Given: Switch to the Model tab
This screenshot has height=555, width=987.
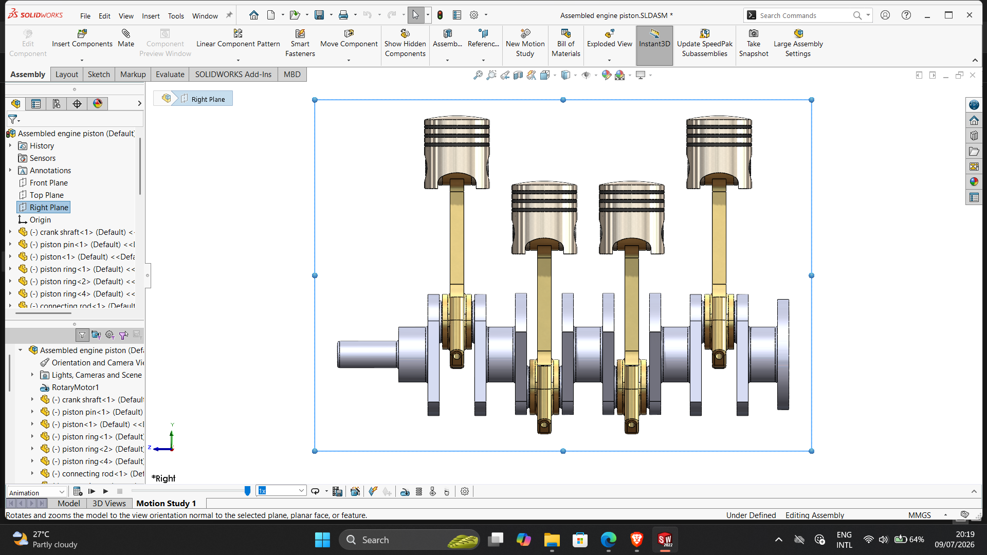Looking at the screenshot, I should (68, 504).
